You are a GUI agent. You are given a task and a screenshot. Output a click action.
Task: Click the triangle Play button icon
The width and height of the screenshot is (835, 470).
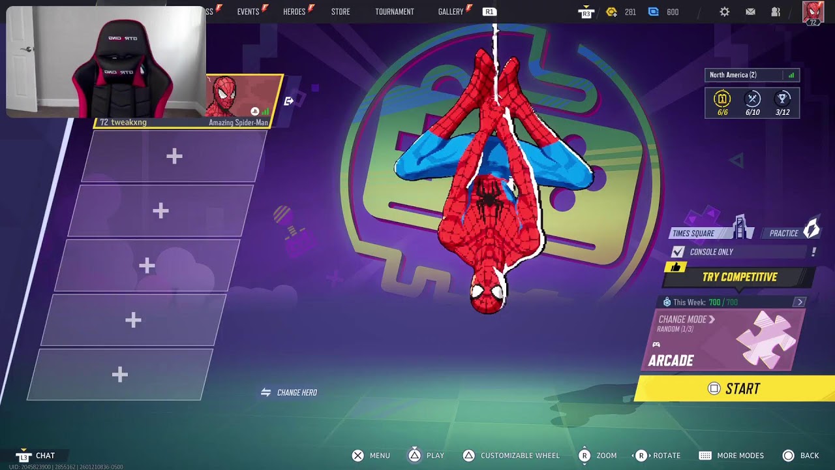click(x=415, y=456)
